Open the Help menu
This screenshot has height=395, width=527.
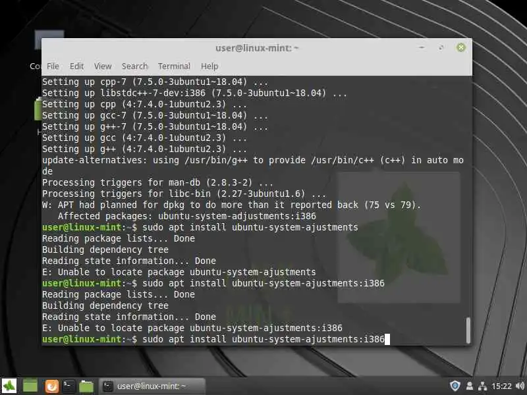(209, 66)
